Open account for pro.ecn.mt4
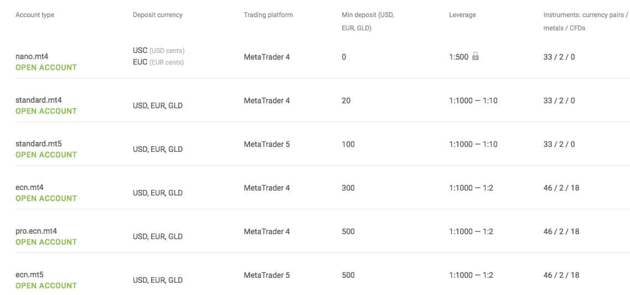 pos(46,242)
